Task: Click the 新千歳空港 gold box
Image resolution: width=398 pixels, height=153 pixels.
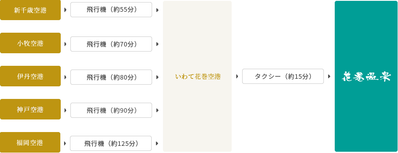Action: pyautogui.click(x=30, y=10)
